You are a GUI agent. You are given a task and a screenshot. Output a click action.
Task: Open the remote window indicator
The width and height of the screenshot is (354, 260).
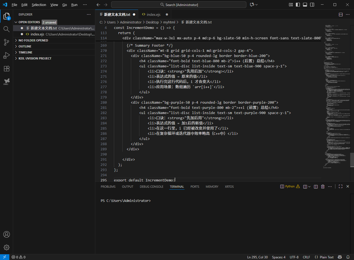[x=5, y=257]
